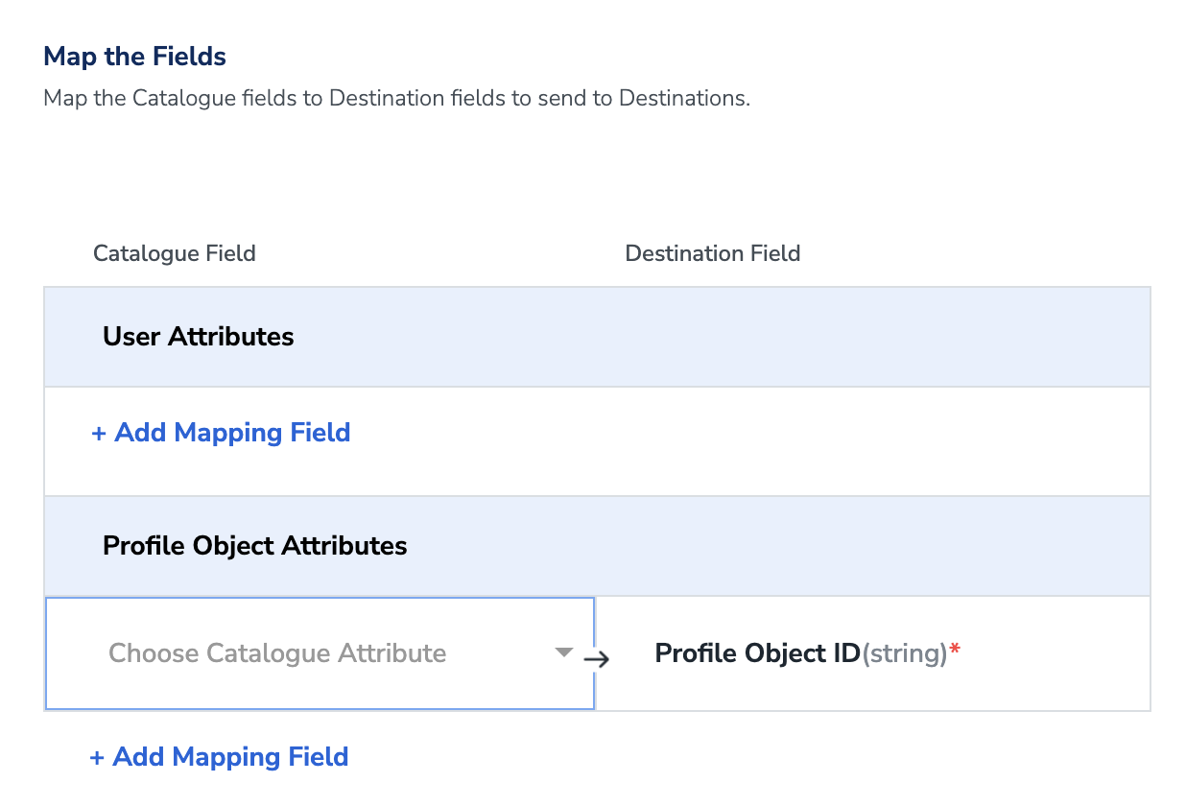Click the Map the Fields heading
The width and height of the screenshot is (1186, 806).
(x=135, y=57)
